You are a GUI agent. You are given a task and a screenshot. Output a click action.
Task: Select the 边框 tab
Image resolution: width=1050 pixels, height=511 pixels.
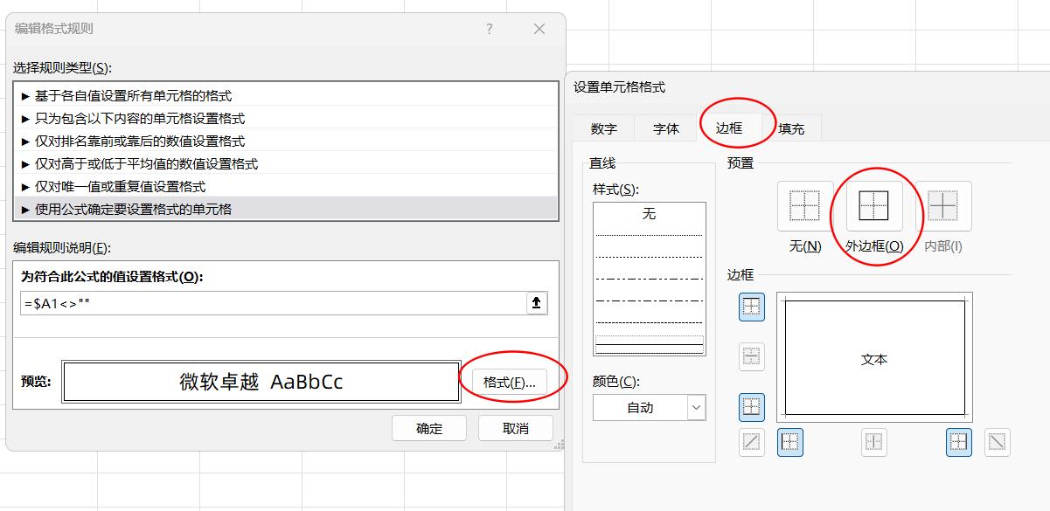[x=729, y=128]
